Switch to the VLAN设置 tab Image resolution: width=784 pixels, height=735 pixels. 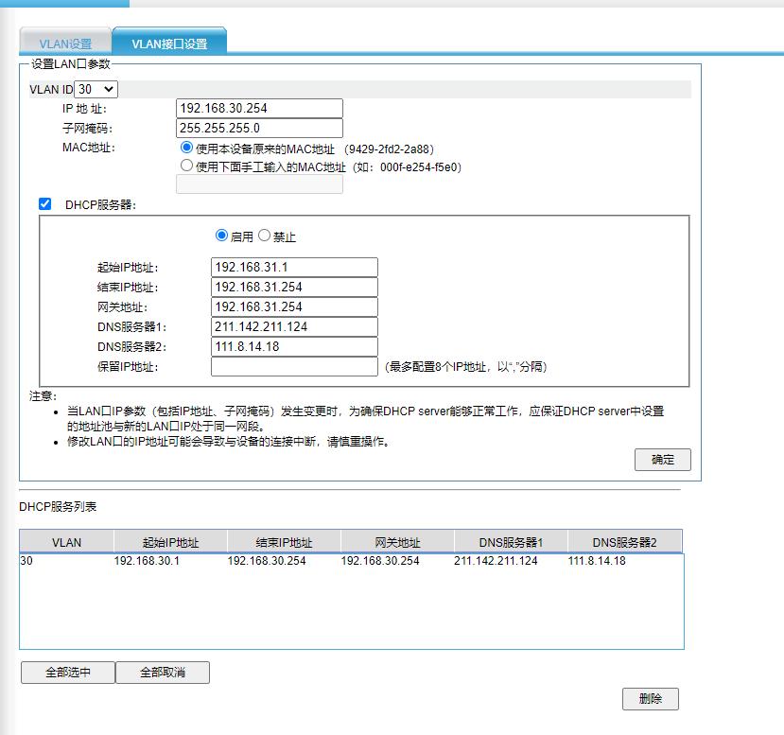click(65, 42)
